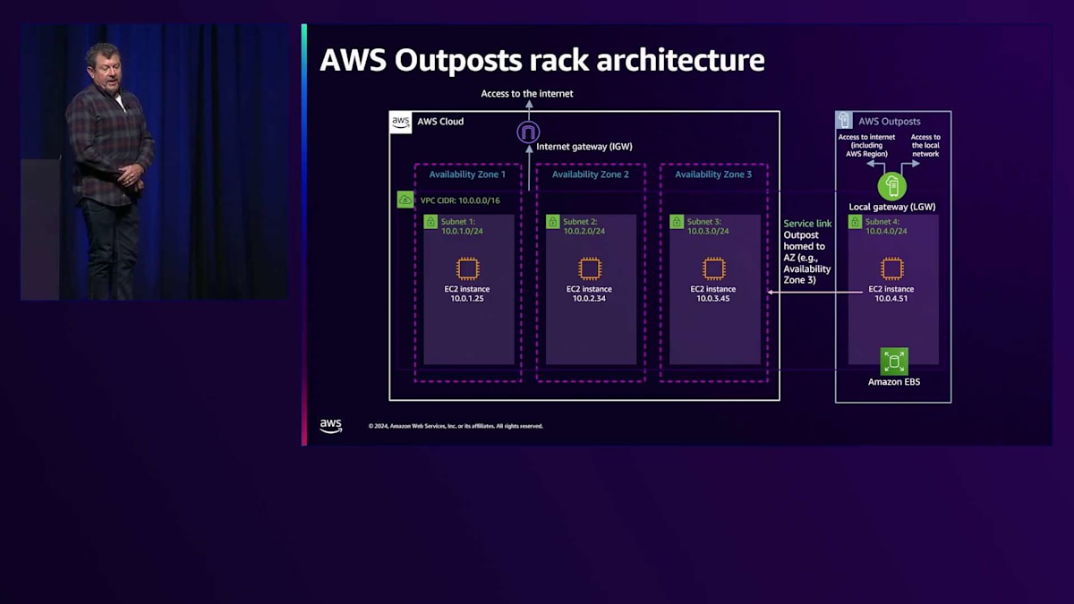Click the AWS Outposts rack icon

(x=843, y=120)
